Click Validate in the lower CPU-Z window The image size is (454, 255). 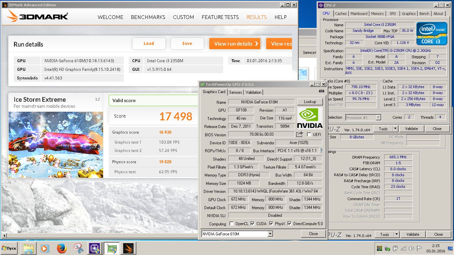[x=413, y=234]
